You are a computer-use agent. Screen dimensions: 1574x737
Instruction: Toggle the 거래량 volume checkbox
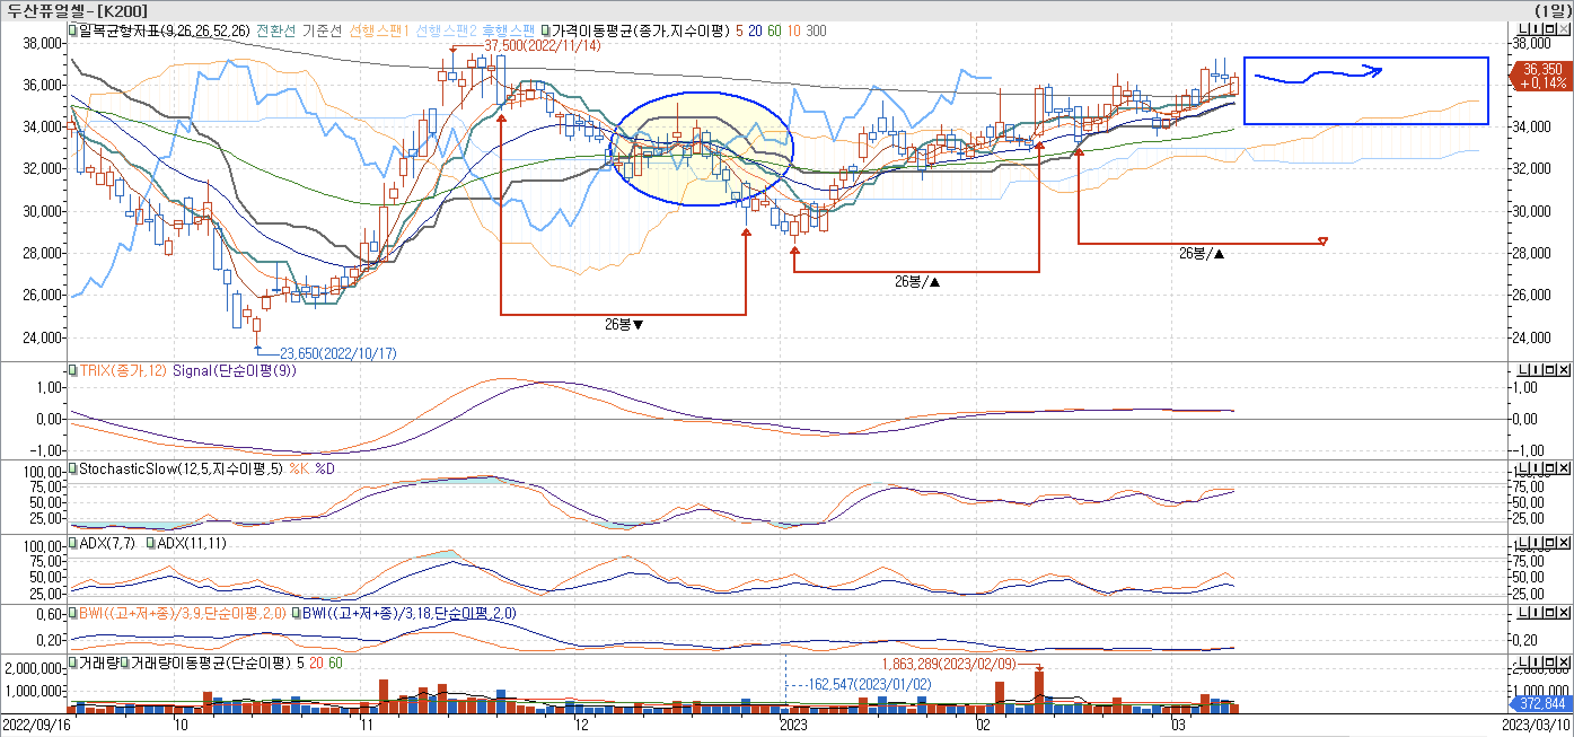(x=73, y=663)
